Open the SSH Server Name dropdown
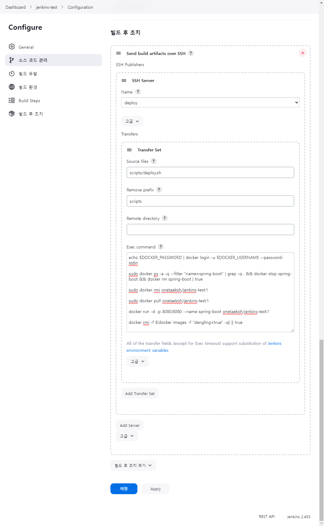 210,102
